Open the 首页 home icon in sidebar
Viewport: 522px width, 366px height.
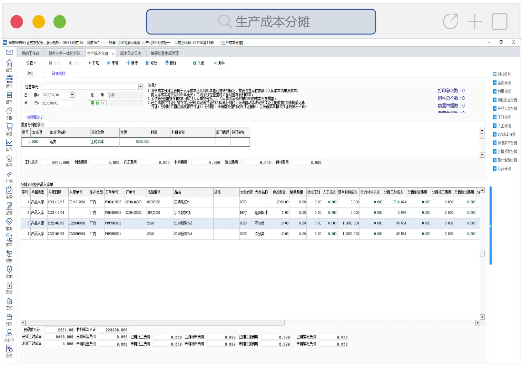pos(9,65)
